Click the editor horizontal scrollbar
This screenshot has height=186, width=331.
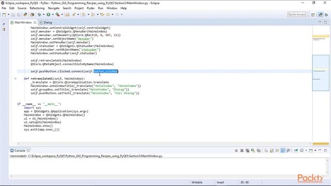click(x=164, y=144)
